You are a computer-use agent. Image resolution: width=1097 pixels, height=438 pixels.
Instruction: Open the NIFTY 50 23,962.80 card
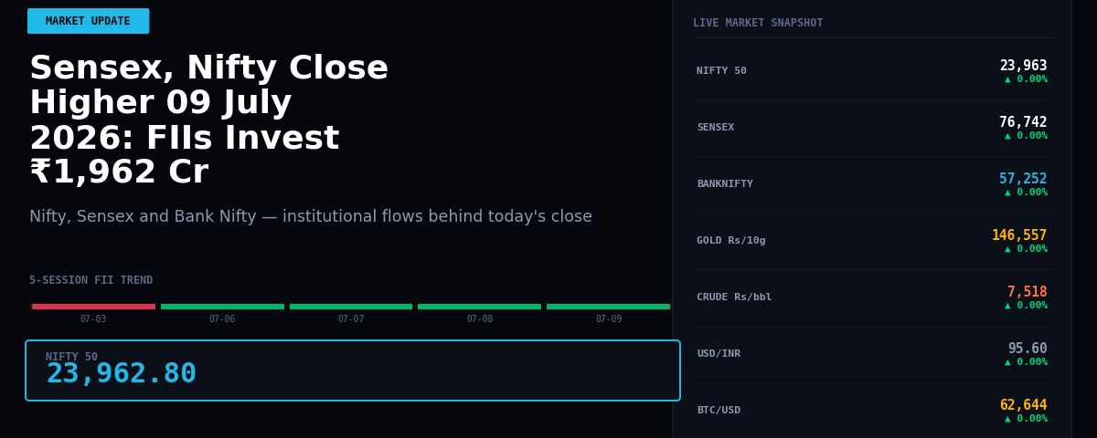(x=353, y=370)
